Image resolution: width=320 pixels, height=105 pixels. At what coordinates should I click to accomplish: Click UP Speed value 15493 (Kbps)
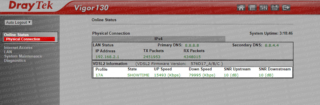tap(167, 75)
